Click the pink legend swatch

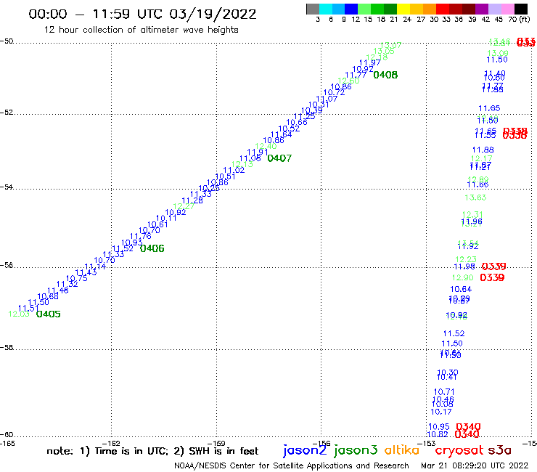(x=507, y=9)
